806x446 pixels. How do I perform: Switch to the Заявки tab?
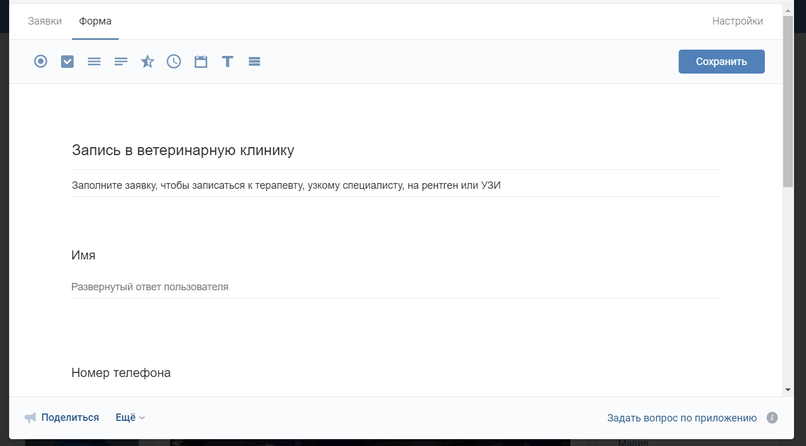click(x=45, y=22)
